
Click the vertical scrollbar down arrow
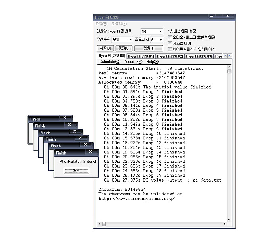tap(229, 220)
